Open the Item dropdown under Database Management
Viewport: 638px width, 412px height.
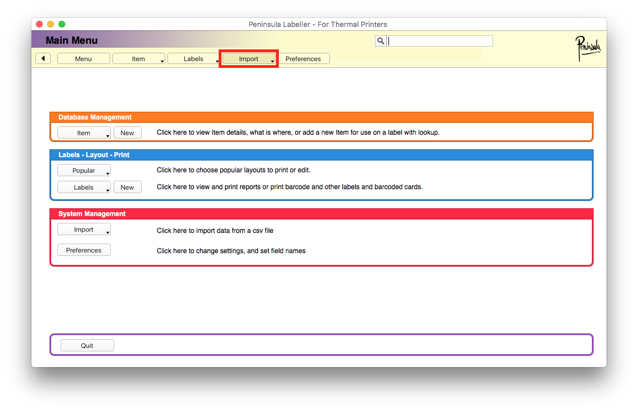pos(84,133)
